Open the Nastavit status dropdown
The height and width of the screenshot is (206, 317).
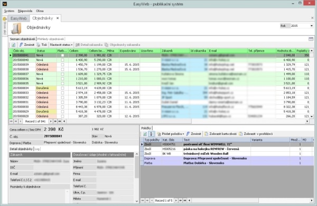pos(61,45)
